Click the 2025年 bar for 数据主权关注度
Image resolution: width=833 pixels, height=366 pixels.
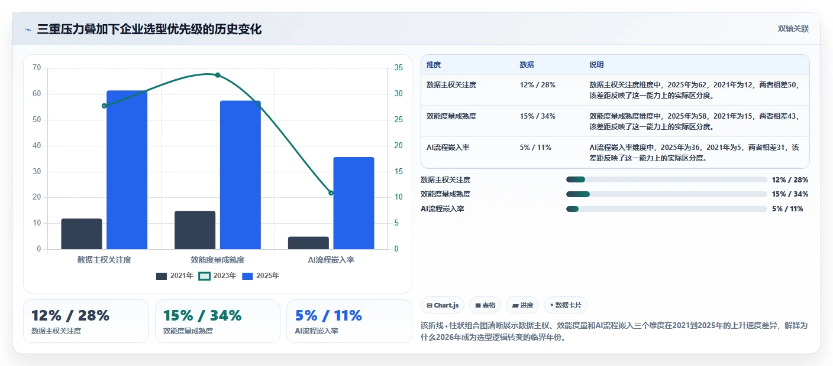(x=127, y=170)
